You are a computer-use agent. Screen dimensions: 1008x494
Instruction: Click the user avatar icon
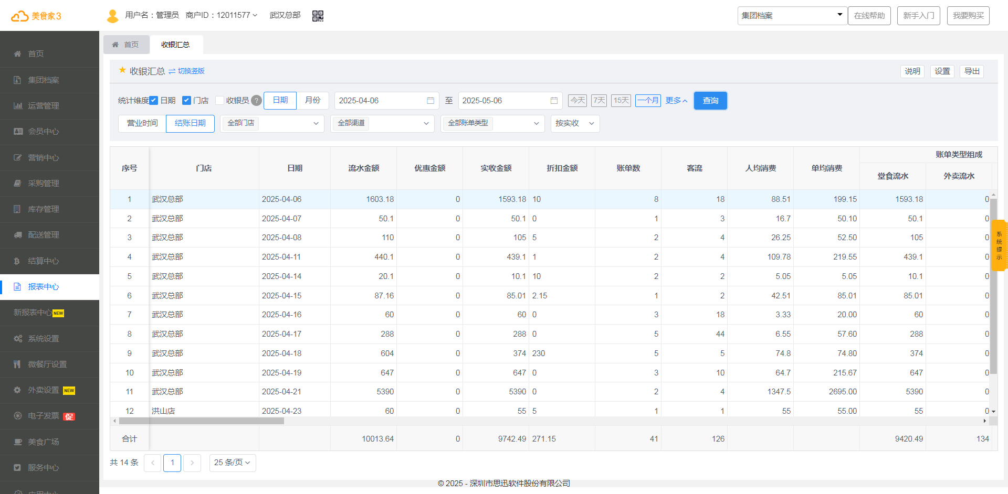point(112,16)
